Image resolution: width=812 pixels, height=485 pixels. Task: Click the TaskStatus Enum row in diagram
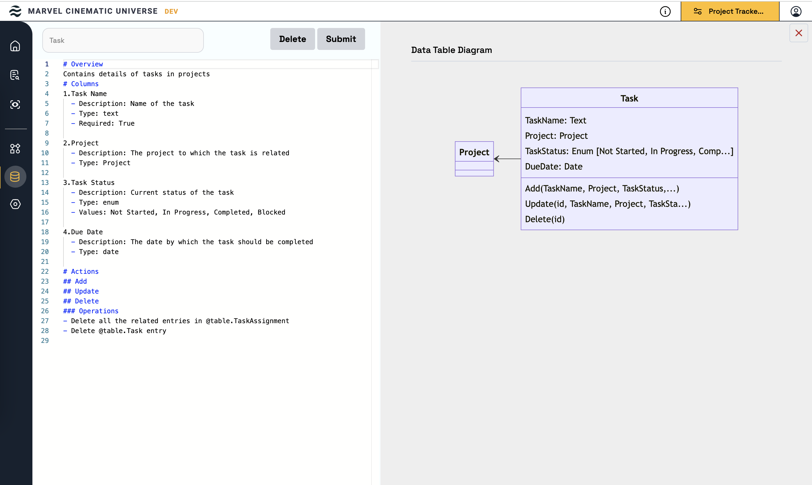pos(629,151)
